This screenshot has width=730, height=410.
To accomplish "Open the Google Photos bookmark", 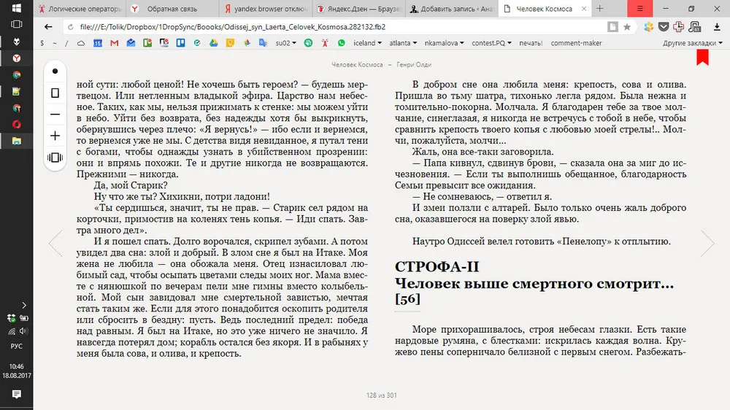I will click(x=247, y=43).
